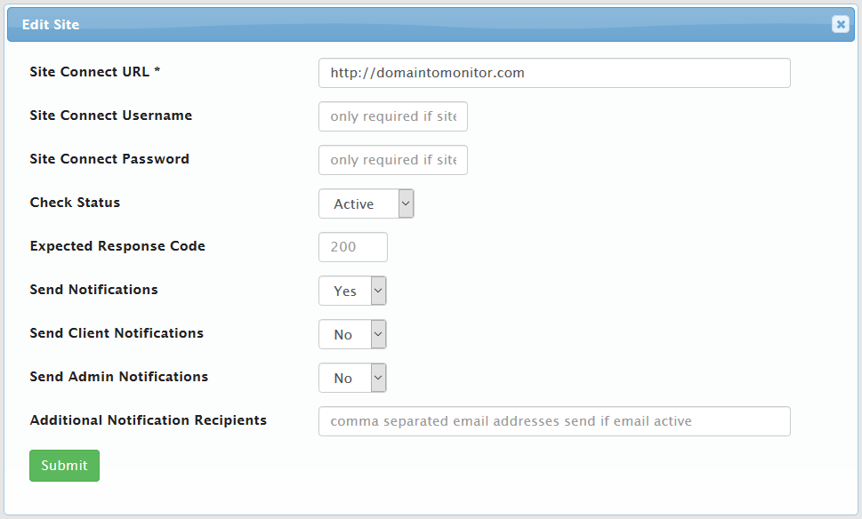Click the Expected Response Code label
This screenshot has width=862, height=519.
tap(117, 246)
